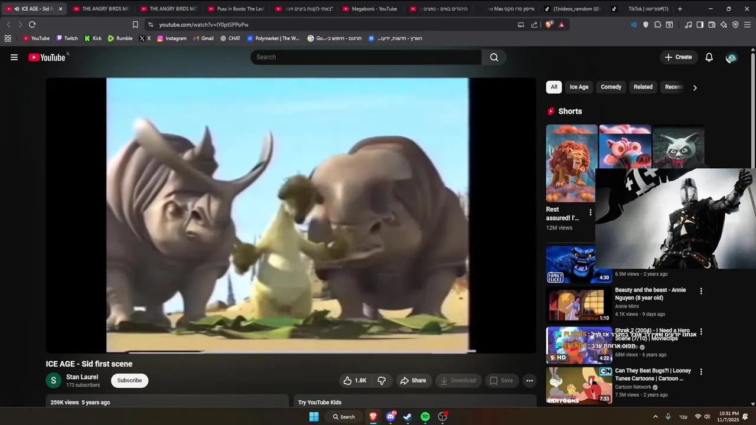
Task: Click the Brave Shields lion icon
Action: coord(549,25)
